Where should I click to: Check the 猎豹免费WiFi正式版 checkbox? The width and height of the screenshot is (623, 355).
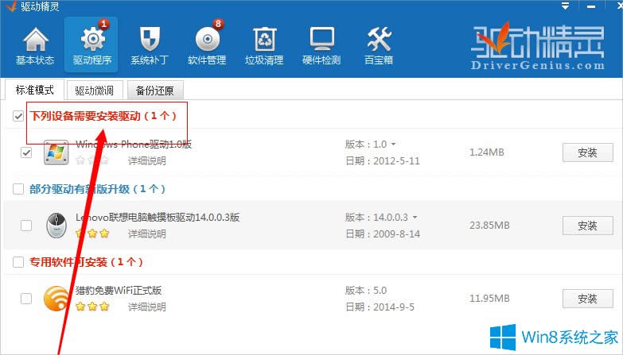click(x=26, y=299)
